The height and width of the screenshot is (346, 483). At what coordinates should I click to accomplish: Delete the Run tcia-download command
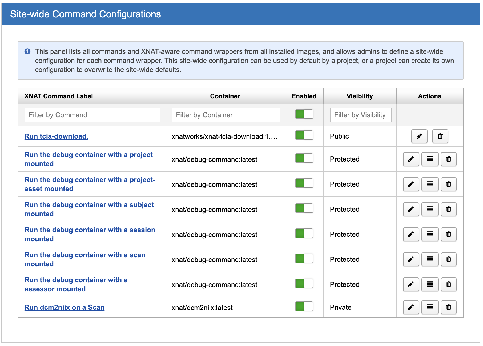pyautogui.click(x=440, y=136)
